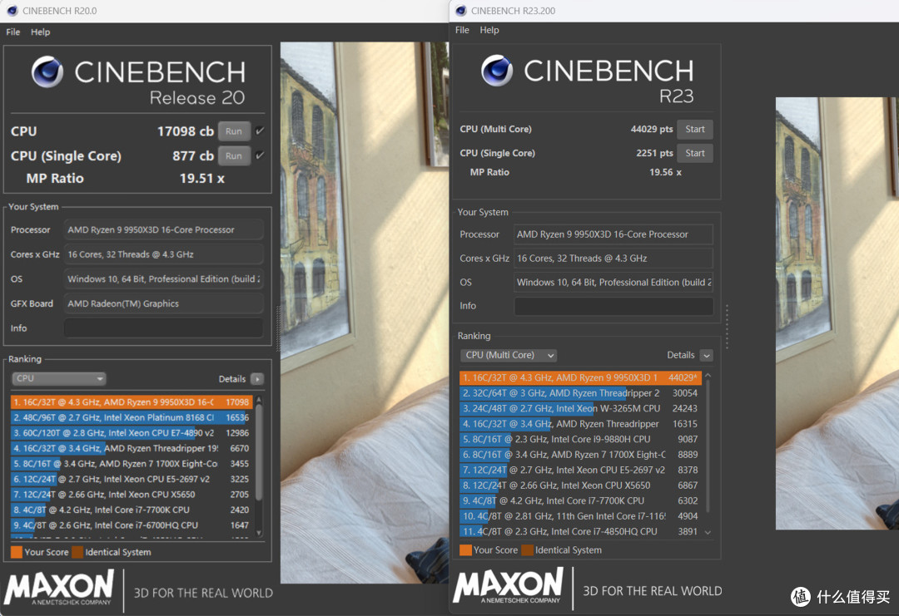This screenshot has height=616, width=899.
Task: Click the orange Your Score swatch in R20
Action: tap(17, 552)
